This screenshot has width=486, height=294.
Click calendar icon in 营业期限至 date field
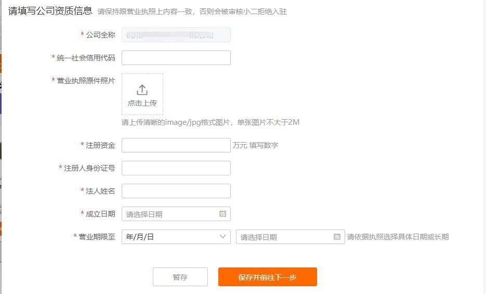coord(337,237)
